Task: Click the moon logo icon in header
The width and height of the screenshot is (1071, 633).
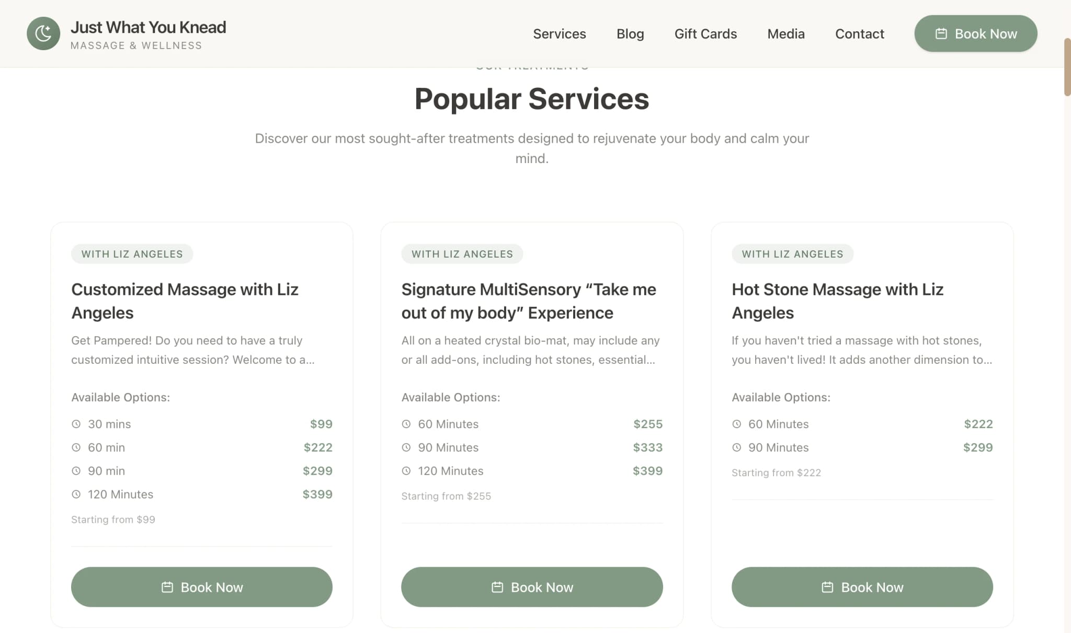Action: coord(43,33)
